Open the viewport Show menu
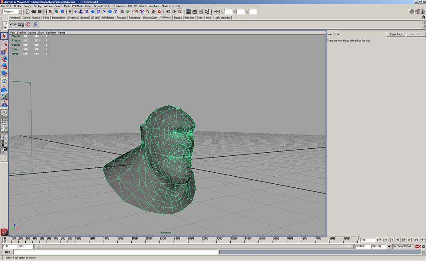Screen dimensions: 426x261 [41, 33]
